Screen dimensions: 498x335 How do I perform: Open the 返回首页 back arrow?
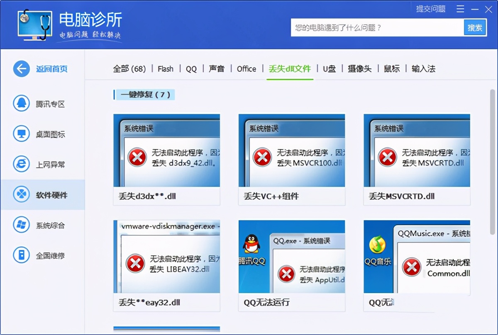22,68
